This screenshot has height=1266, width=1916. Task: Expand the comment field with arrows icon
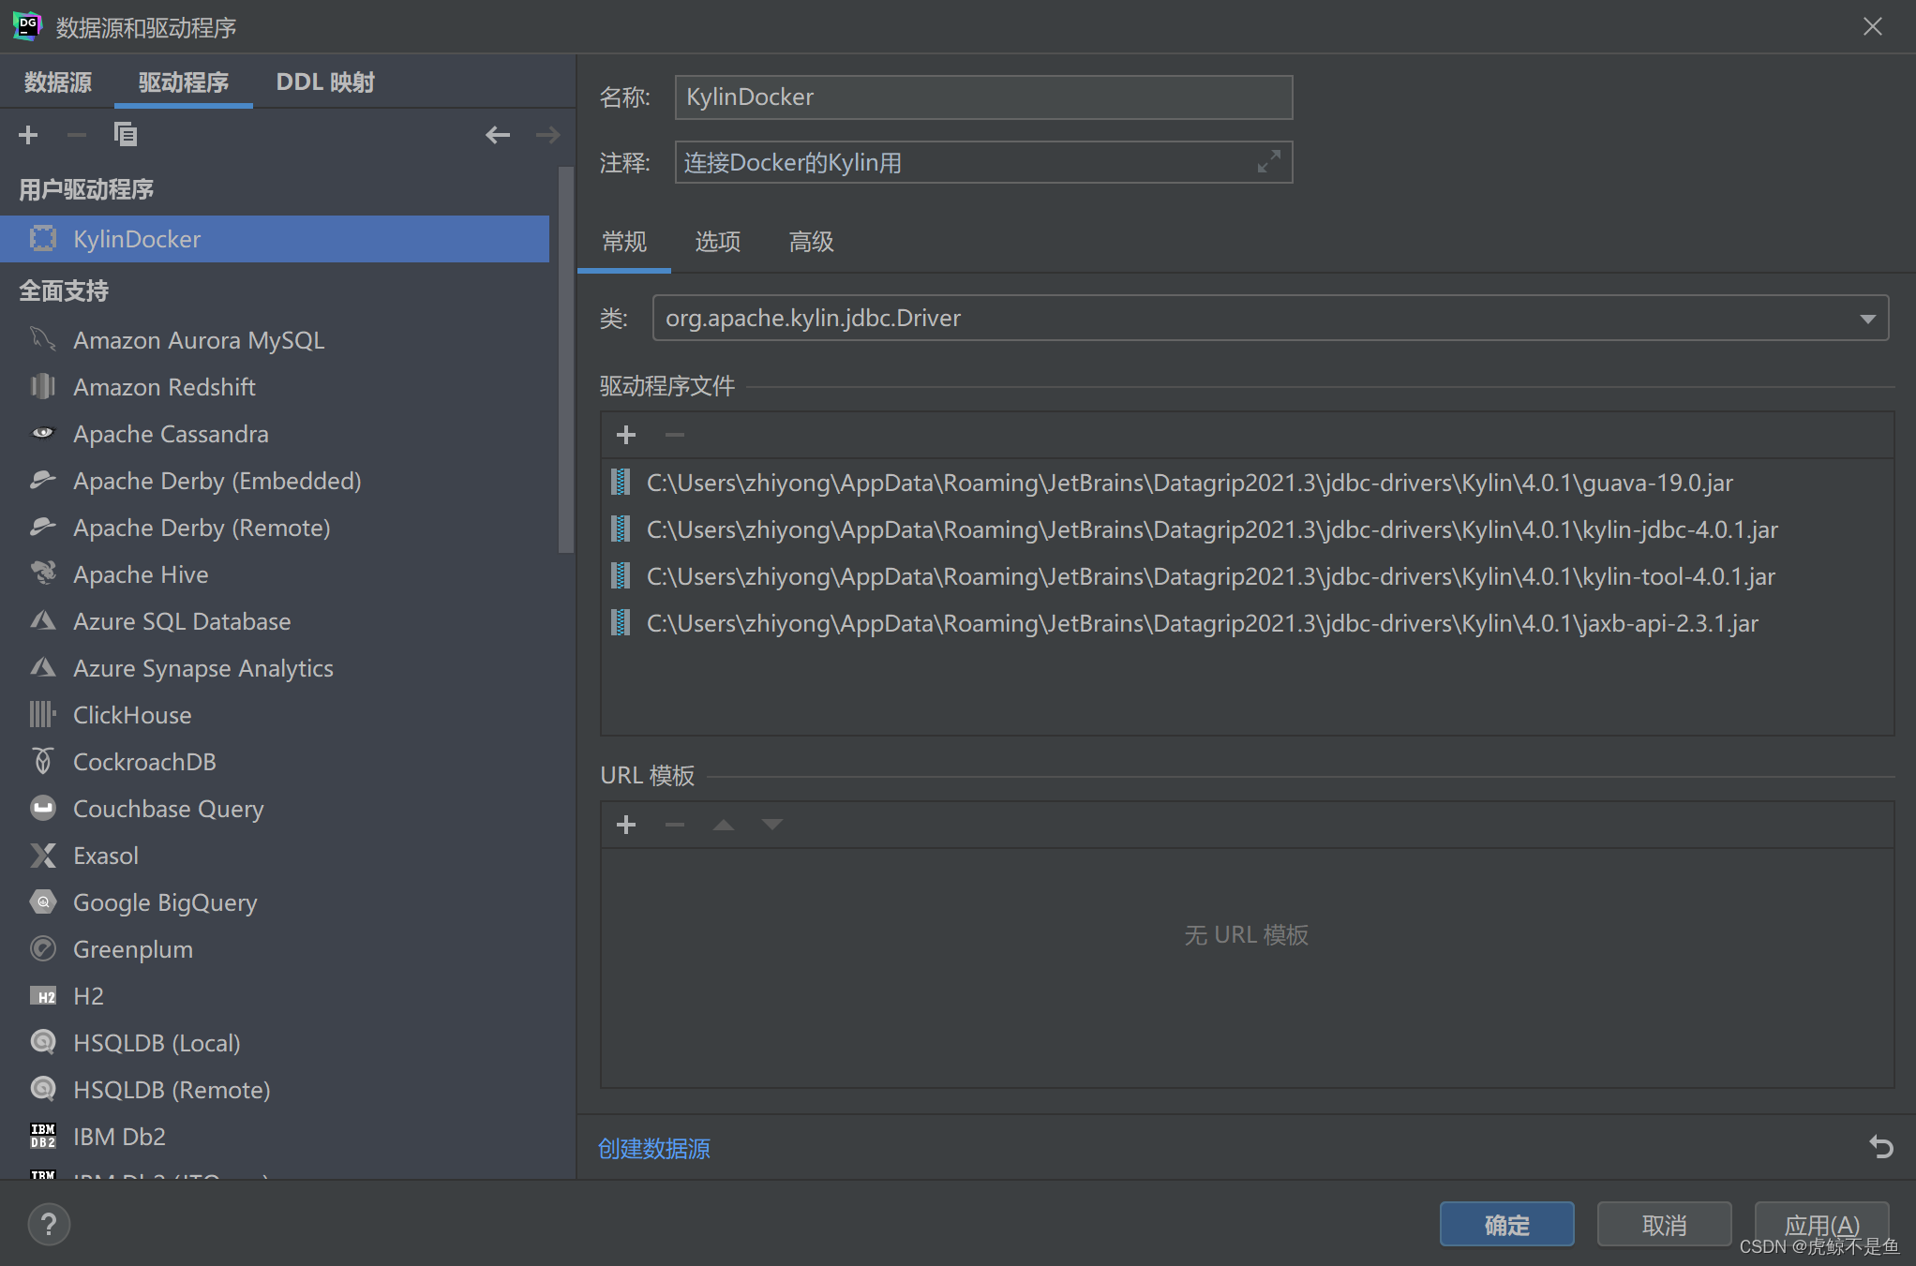1268,162
